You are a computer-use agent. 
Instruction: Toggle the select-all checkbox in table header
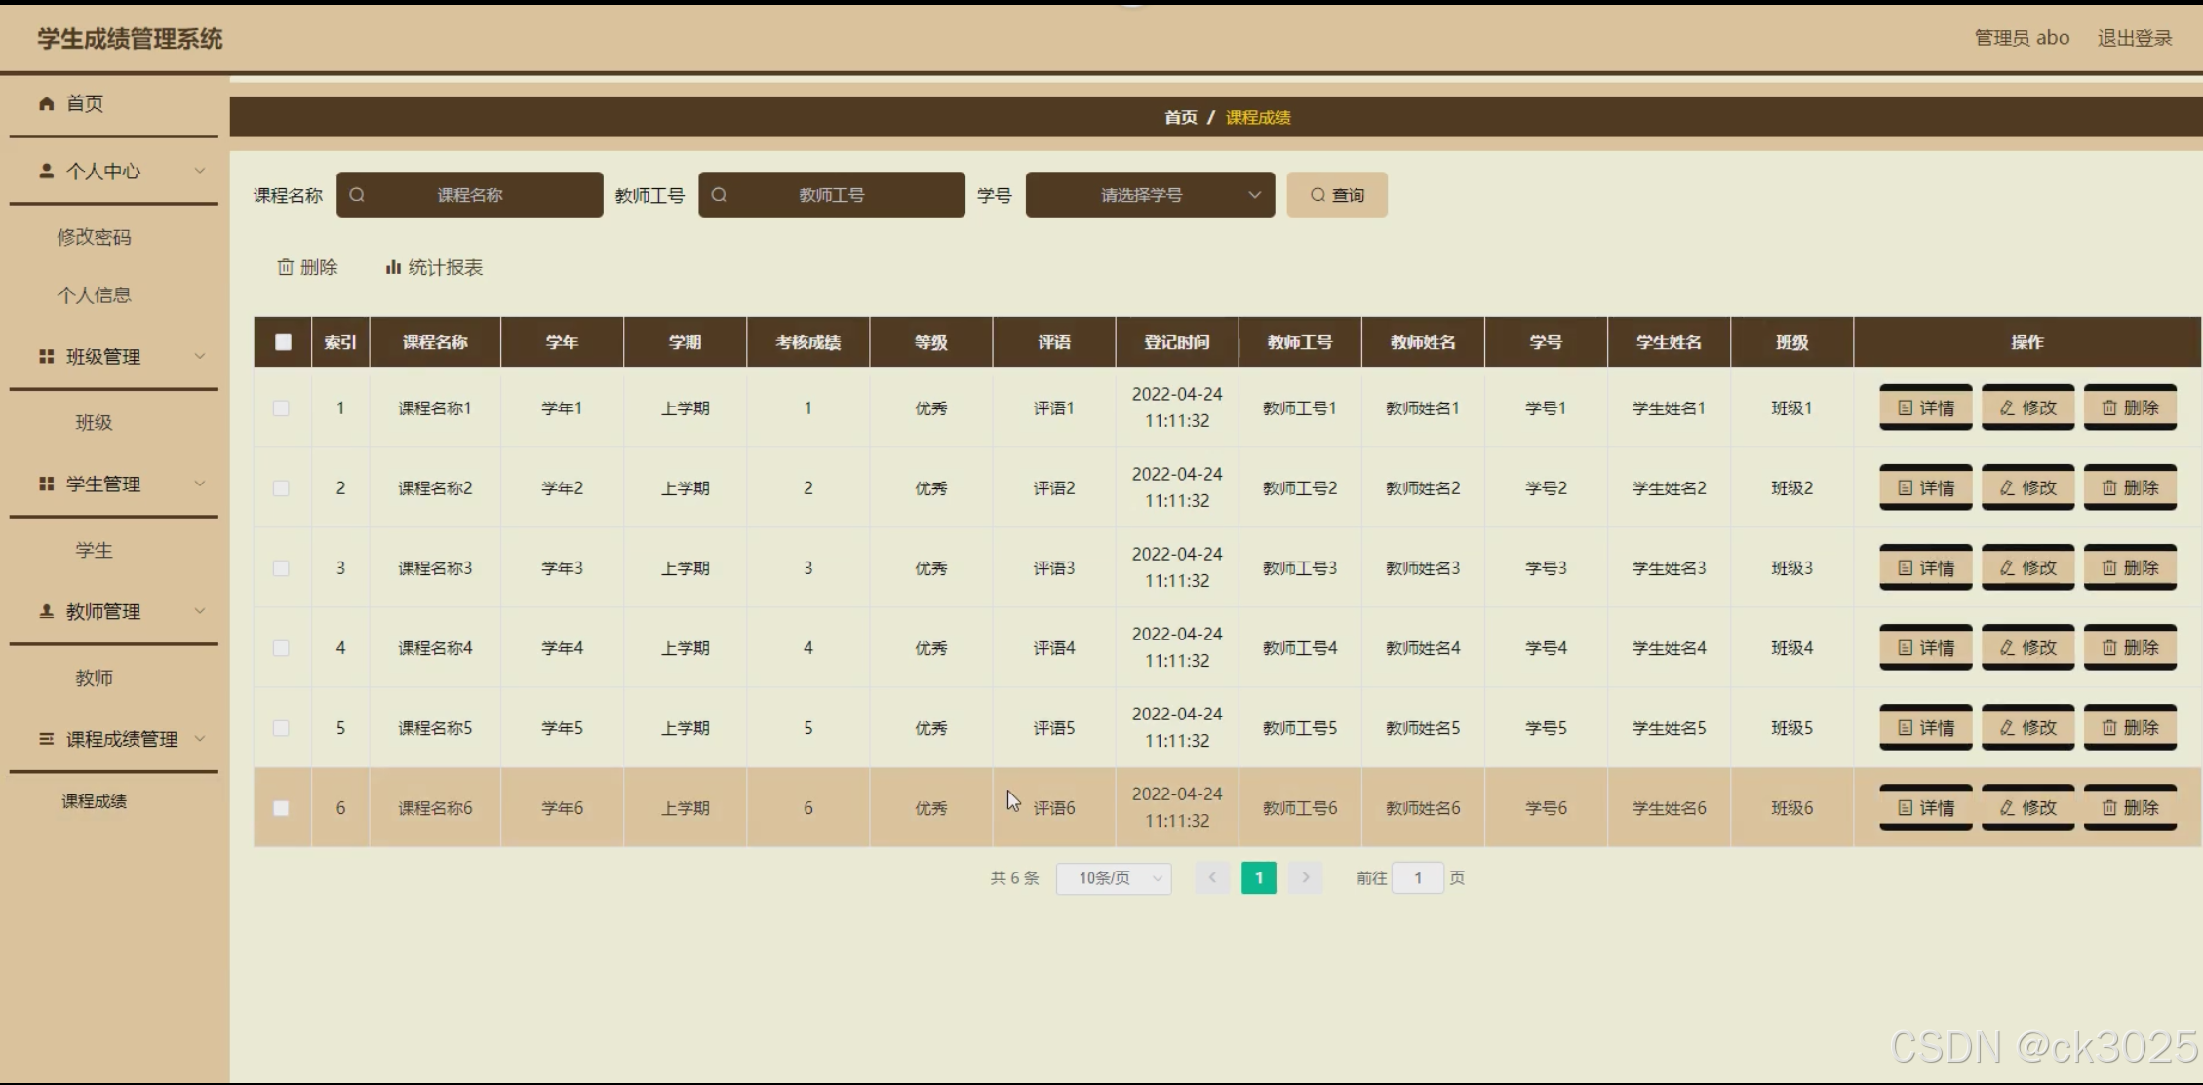pos(283,342)
